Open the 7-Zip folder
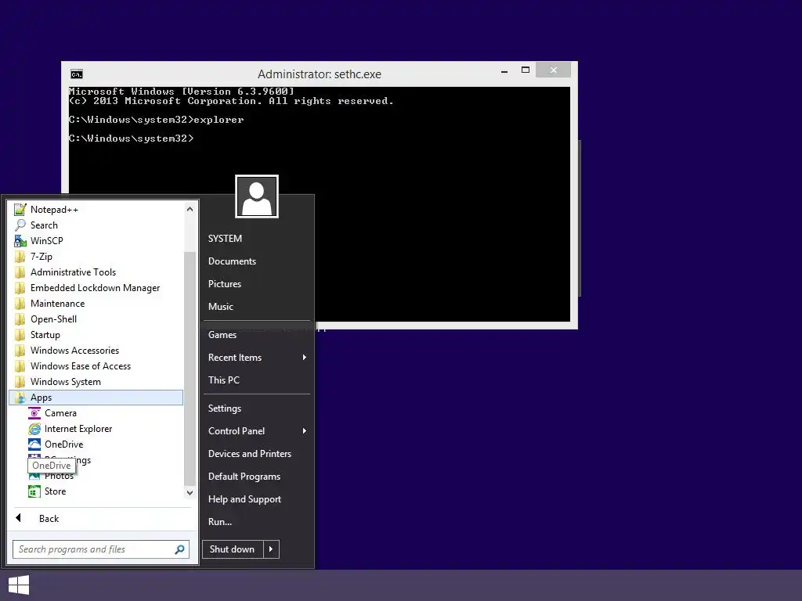 (x=96, y=257)
